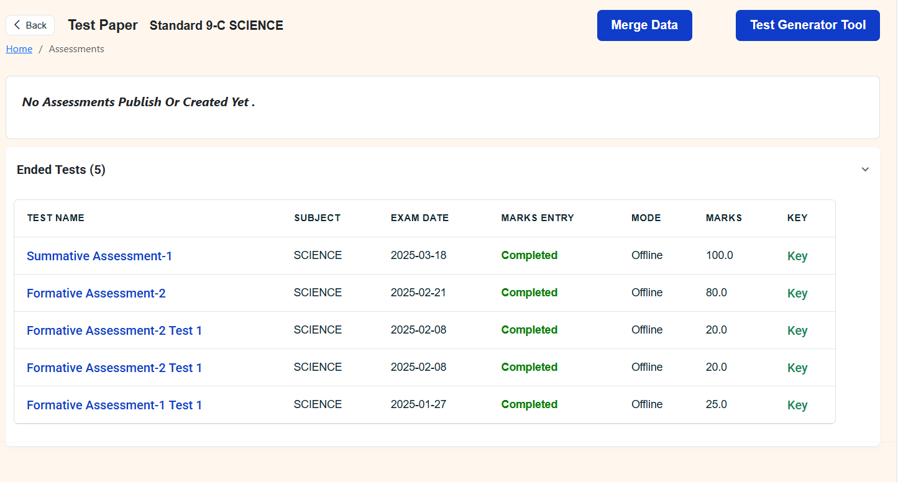The height and width of the screenshot is (482, 898).
Task: Click the EXAM DATE column header
Action: pyautogui.click(x=419, y=218)
